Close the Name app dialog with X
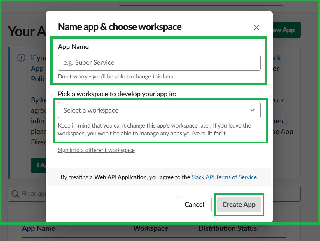320x241 pixels. click(x=256, y=28)
